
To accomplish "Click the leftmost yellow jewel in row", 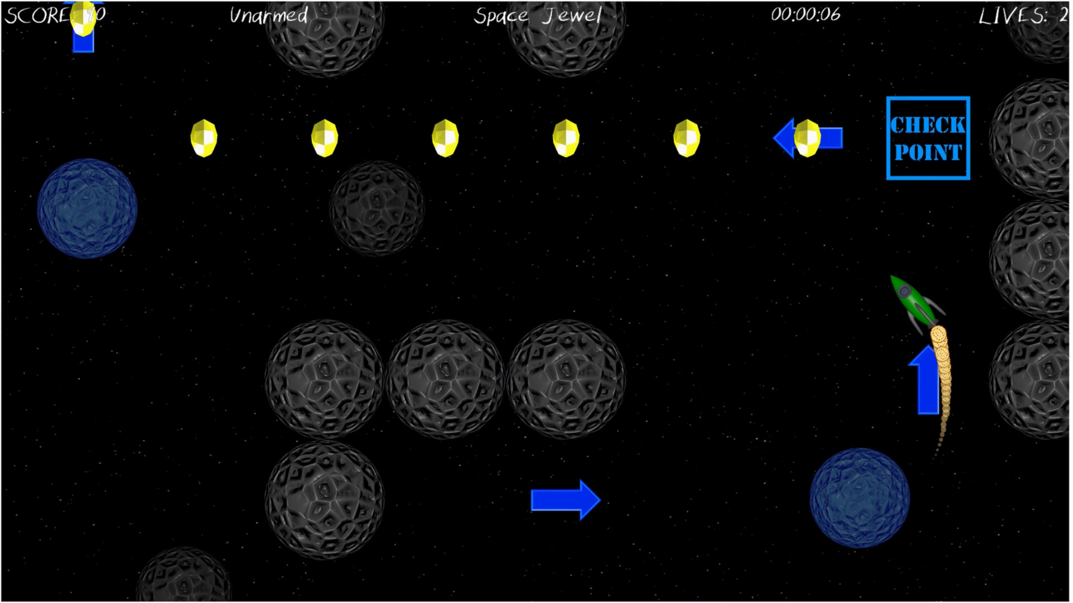I will coord(203,138).
